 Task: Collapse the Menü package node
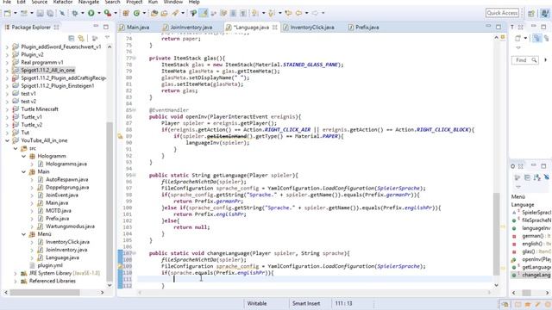[x=23, y=234]
